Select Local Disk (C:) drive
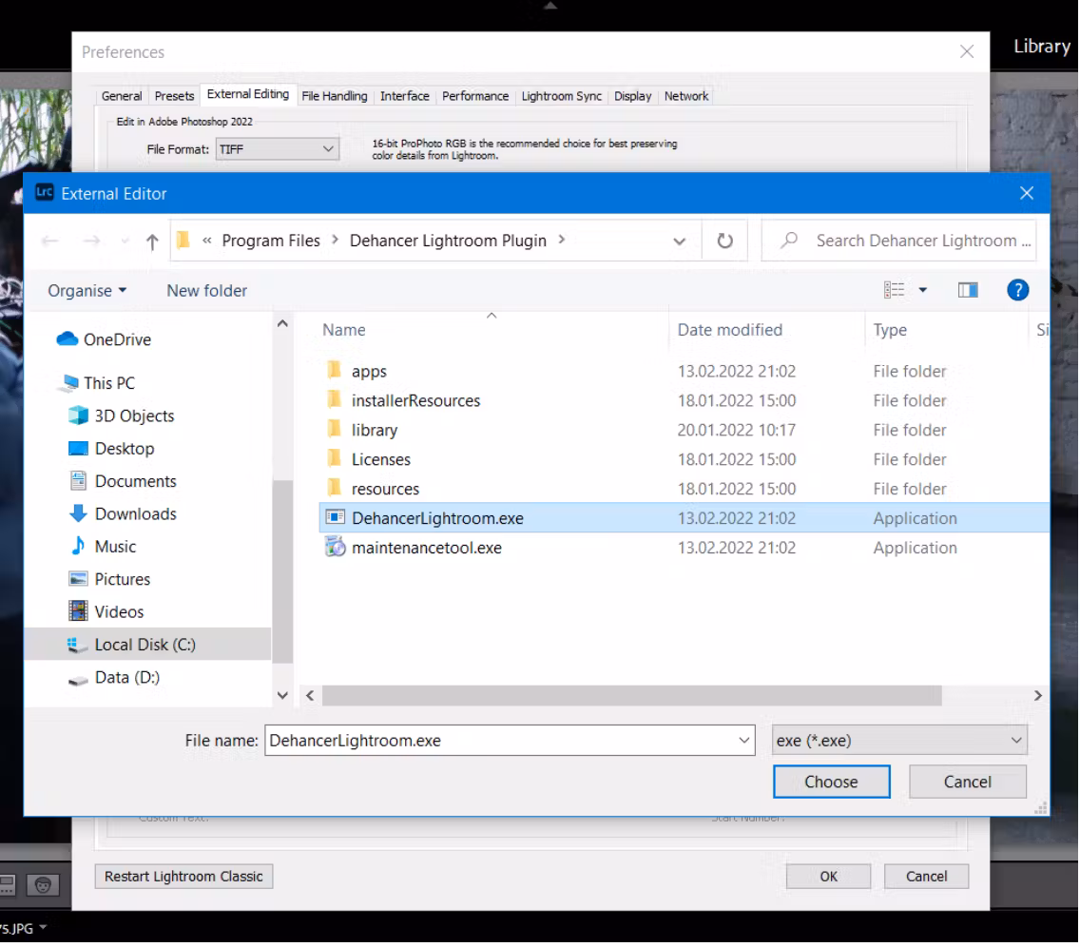 [147, 645]
